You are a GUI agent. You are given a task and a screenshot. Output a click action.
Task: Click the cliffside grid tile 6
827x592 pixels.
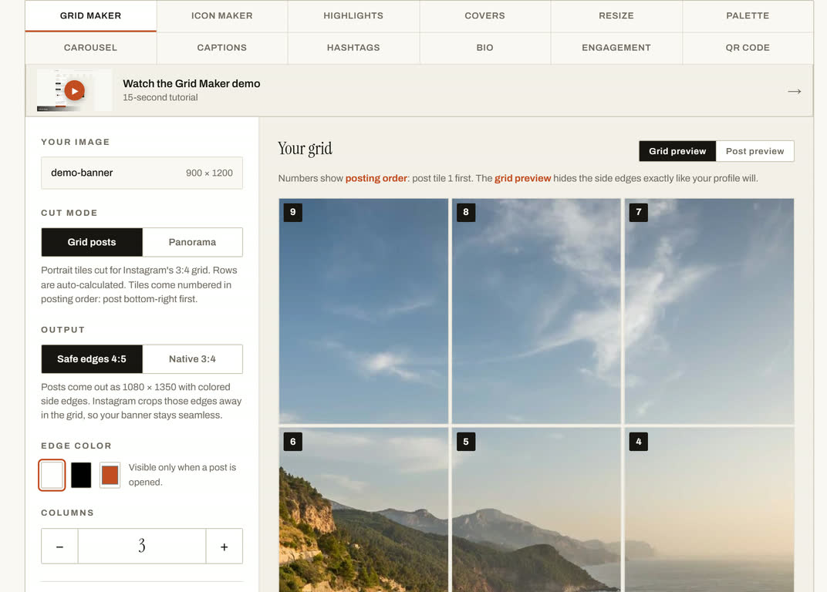coord(363,510)
